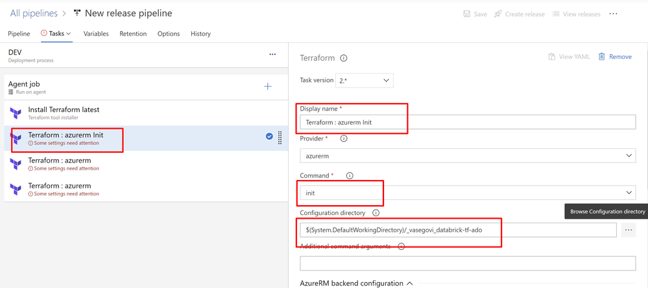The height and width of the screenshot is (288, 648).
Task: Click the Additional command arguments field
Action: tap(468, 263)
